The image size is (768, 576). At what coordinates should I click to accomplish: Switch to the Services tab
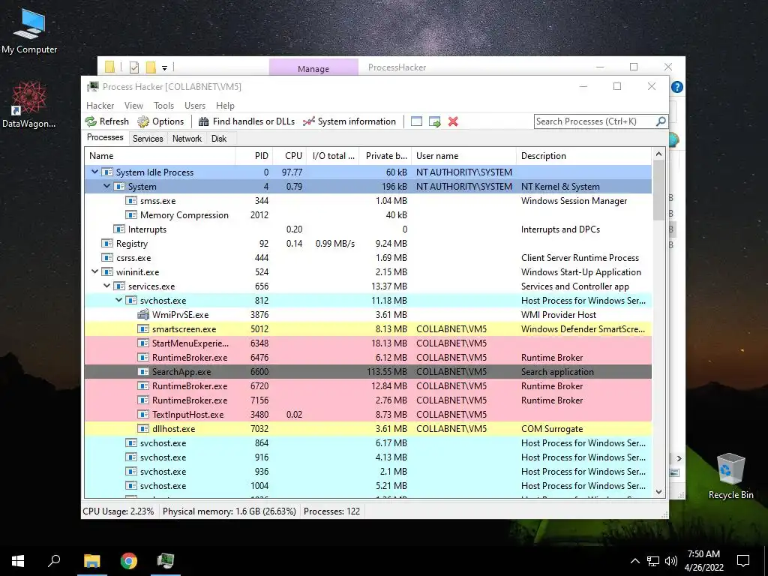pos(148,139)
